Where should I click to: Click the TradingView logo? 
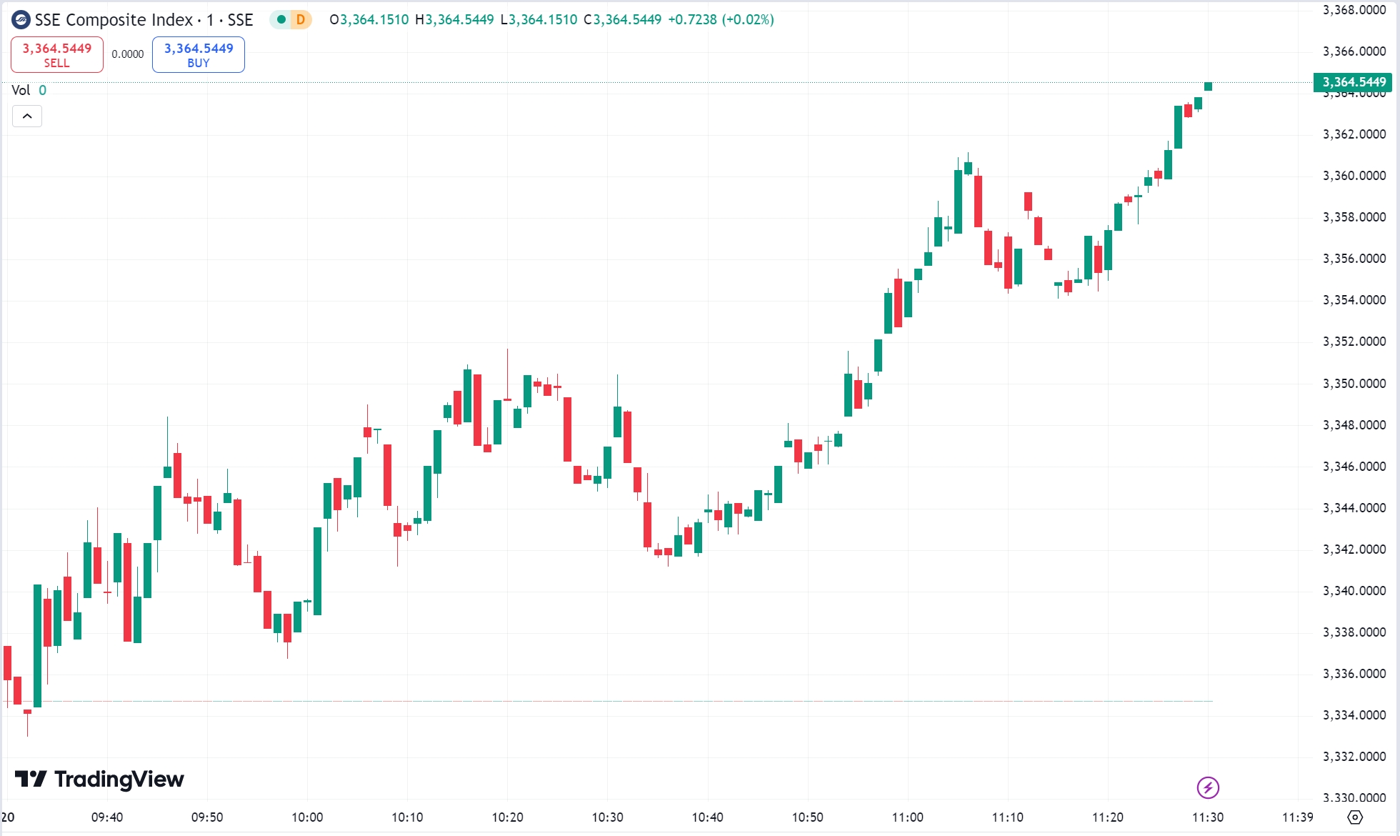(x=99, y=779)
